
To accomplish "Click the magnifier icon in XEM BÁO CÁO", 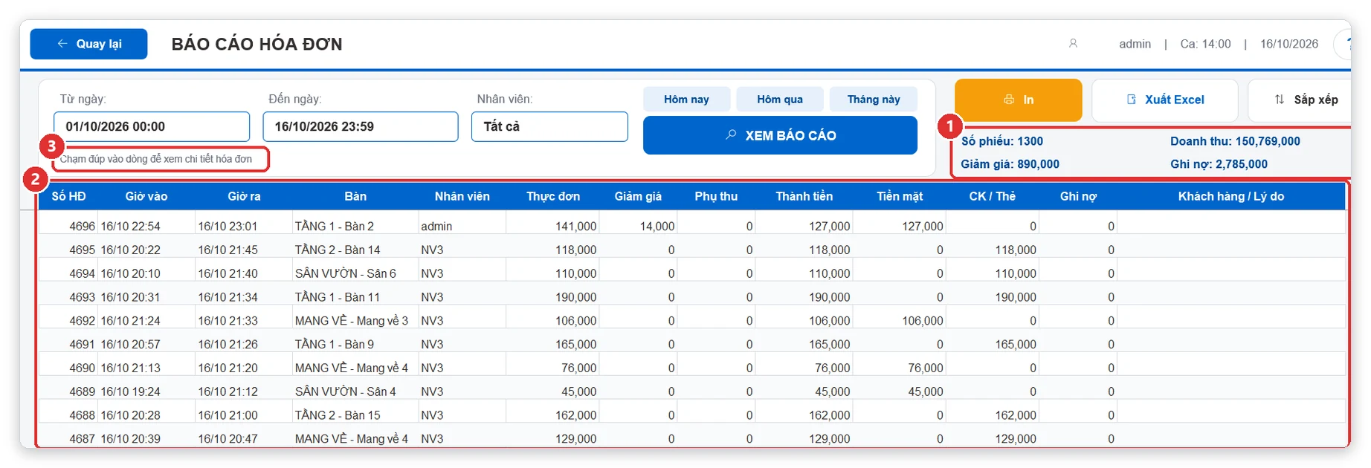I will pyautogui.click(x=731, y=135).
